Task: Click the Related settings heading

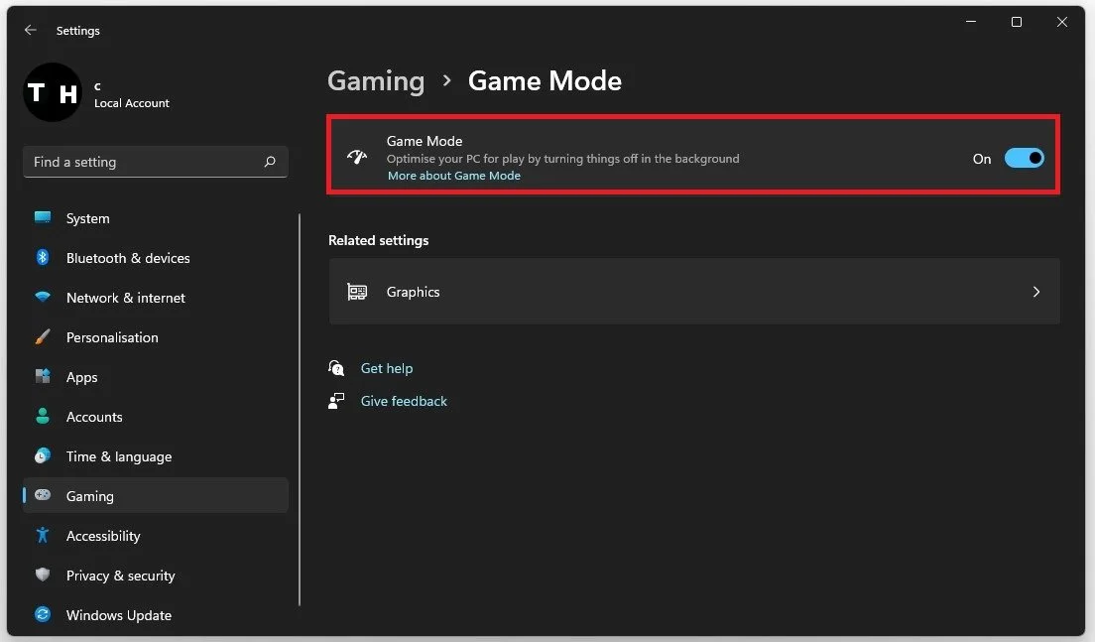Action: (x=379, y=240)
